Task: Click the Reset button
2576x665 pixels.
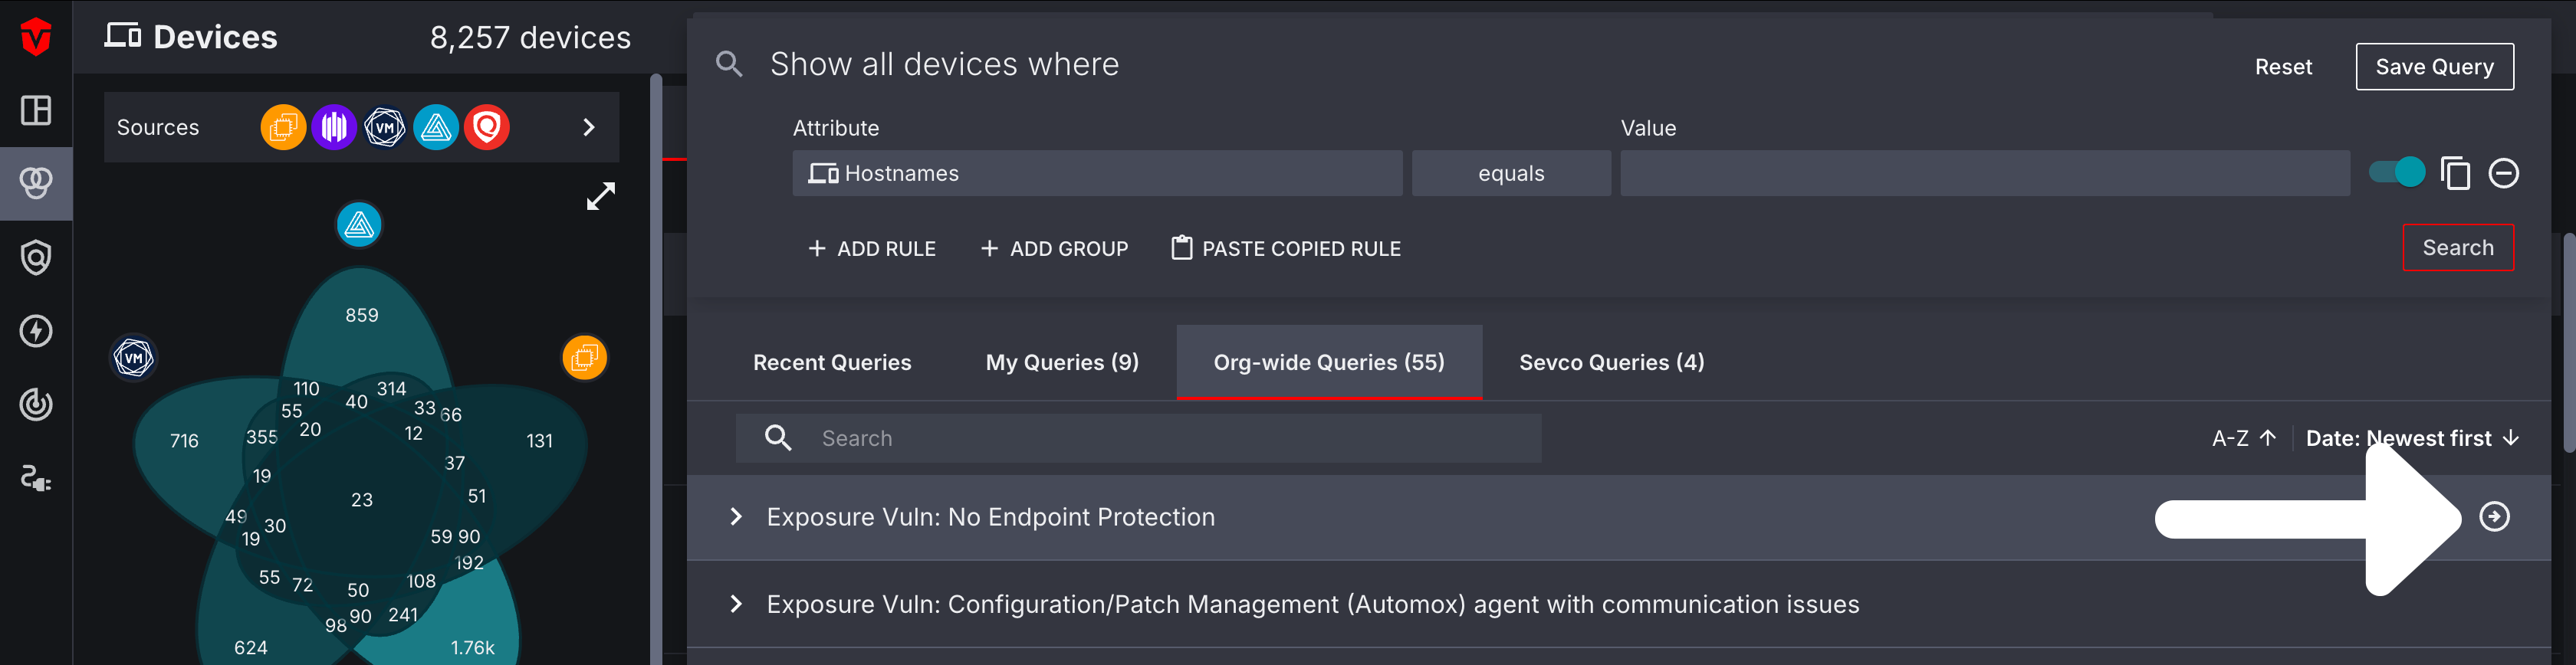Action: click(2283, 67)
